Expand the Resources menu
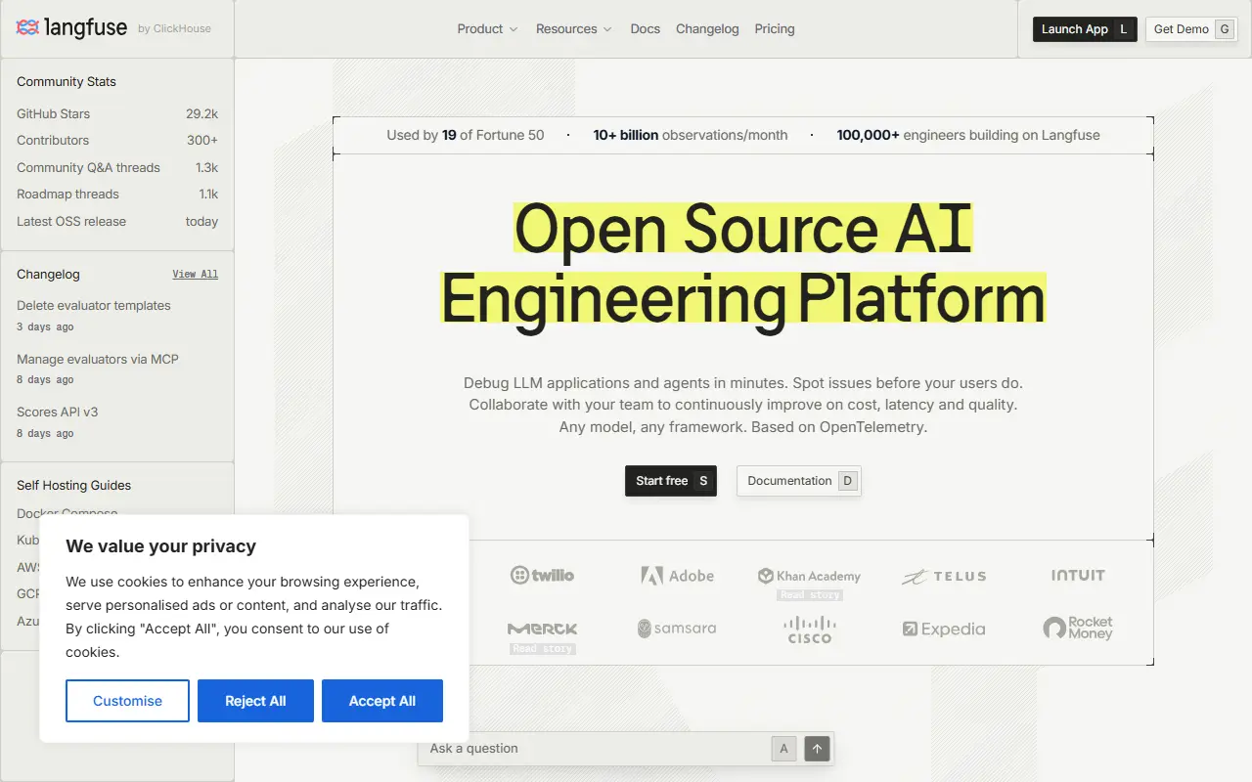Screen dimensions: 1252x782 (x=574, y=29)
